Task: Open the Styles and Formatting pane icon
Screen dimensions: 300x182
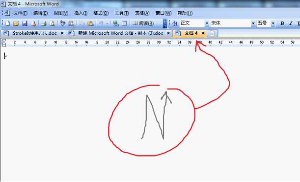Action: [x=175, y=23]
